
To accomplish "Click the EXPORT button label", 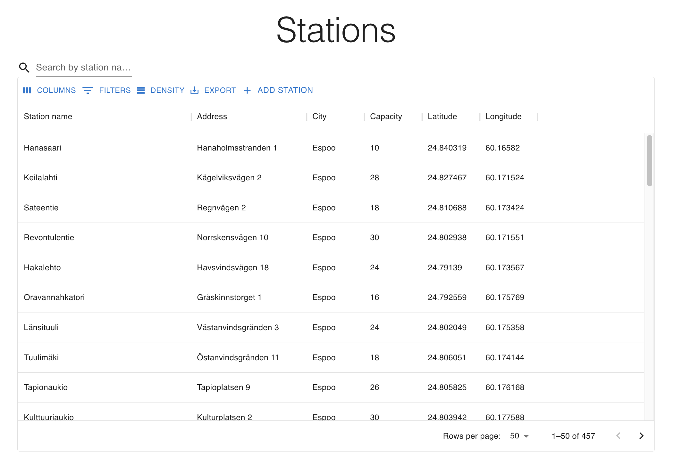I will pyautogui.click(x=220, y=90).
